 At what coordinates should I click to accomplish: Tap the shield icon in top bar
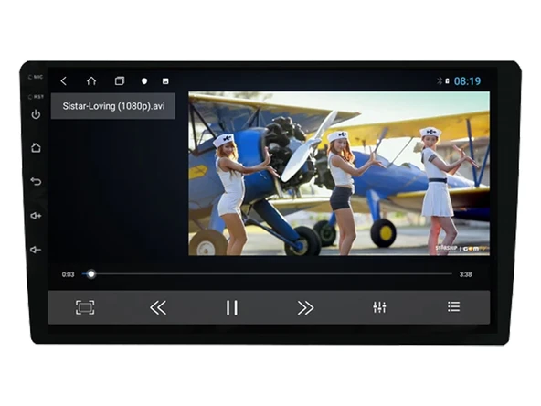144,81
